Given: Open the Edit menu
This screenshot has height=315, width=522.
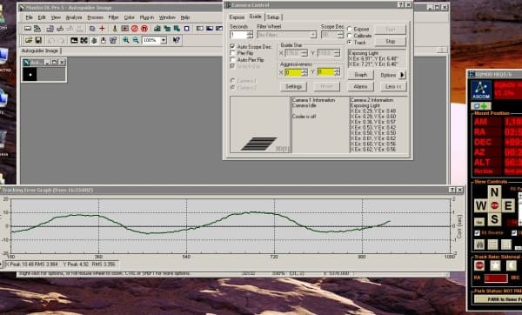Looking at the screenshot, I should point(42,17).
